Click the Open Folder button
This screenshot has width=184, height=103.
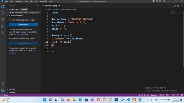click(23, 25)
